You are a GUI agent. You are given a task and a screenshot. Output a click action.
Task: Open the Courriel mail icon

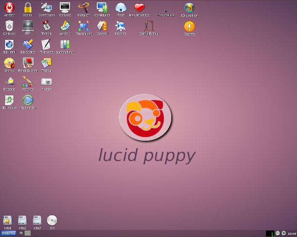(x=102, y=26)
